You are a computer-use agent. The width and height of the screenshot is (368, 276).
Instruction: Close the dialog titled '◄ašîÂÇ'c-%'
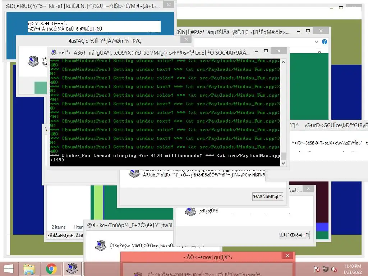point(186,40)
